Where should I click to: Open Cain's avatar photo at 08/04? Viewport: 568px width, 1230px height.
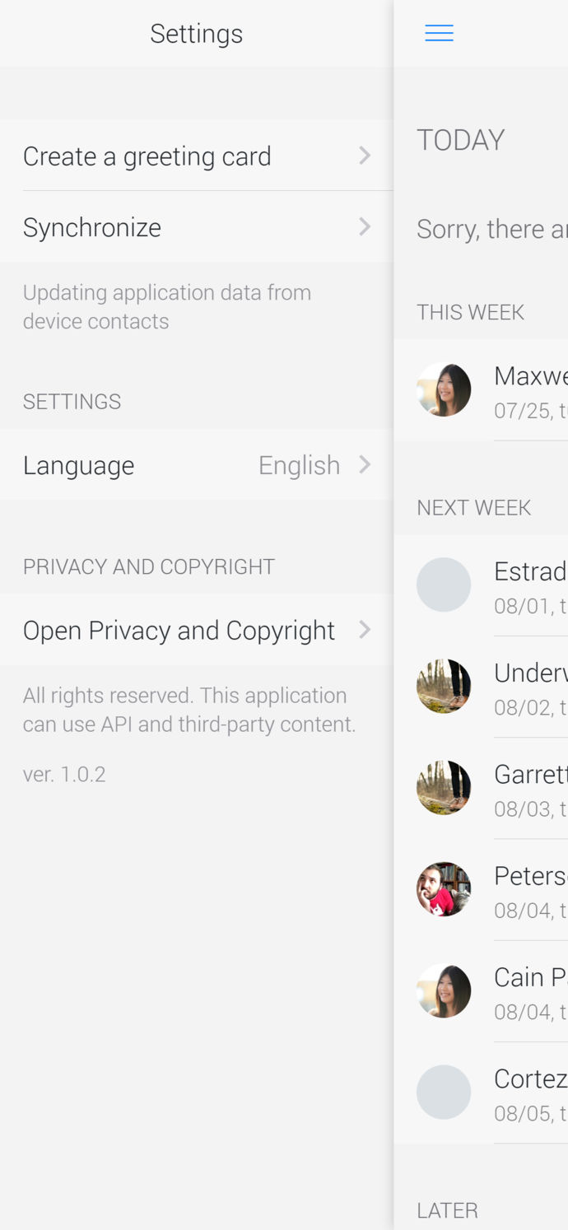pyautogui.click(x=444, y=991)
